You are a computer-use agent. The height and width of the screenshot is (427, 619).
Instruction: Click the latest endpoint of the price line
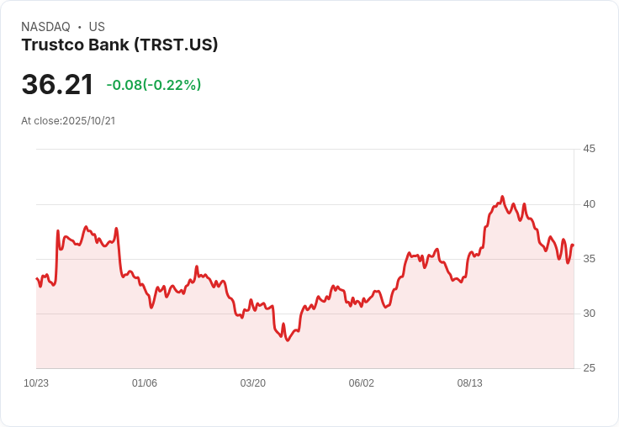tap(573, 245)
